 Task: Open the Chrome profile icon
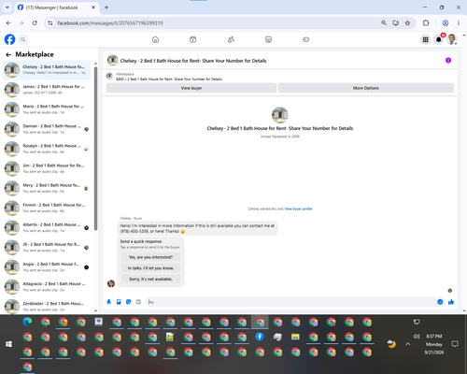[446, 23]
